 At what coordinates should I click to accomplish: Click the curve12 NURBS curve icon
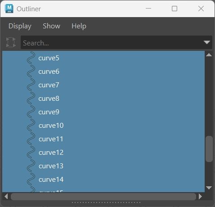[31, 153]
